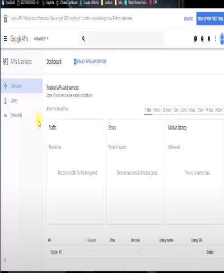Open the CPAlead Dashboard bookmark
Image resolution: width=224 pixels, height=273 pixels.
click(67, 2)
